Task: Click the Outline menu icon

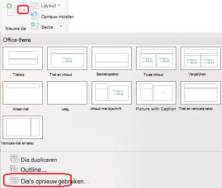Action: 14,169
